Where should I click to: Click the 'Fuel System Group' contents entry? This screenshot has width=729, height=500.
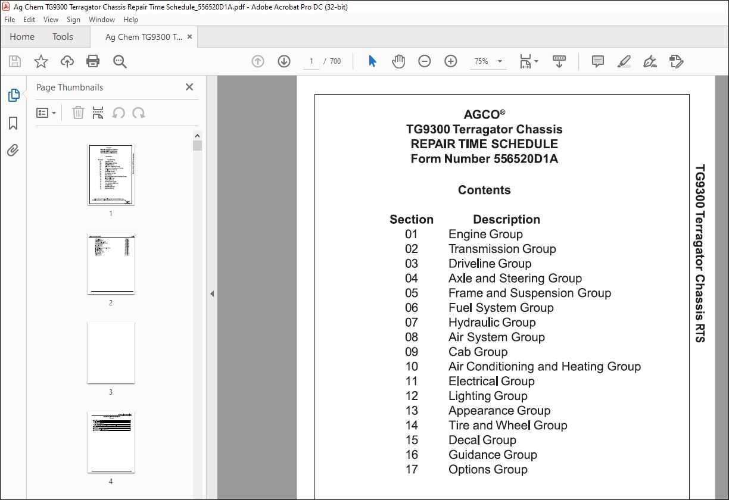(501, 308)
